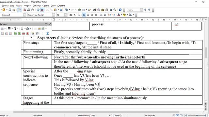Open Data Sources icon
The image size is (209, 117).
(107, 10)
